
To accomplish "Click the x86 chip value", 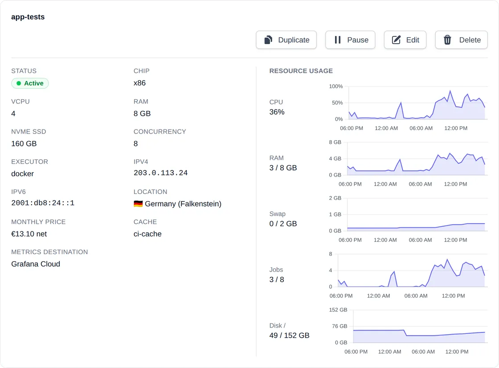I will click(139, 83).
